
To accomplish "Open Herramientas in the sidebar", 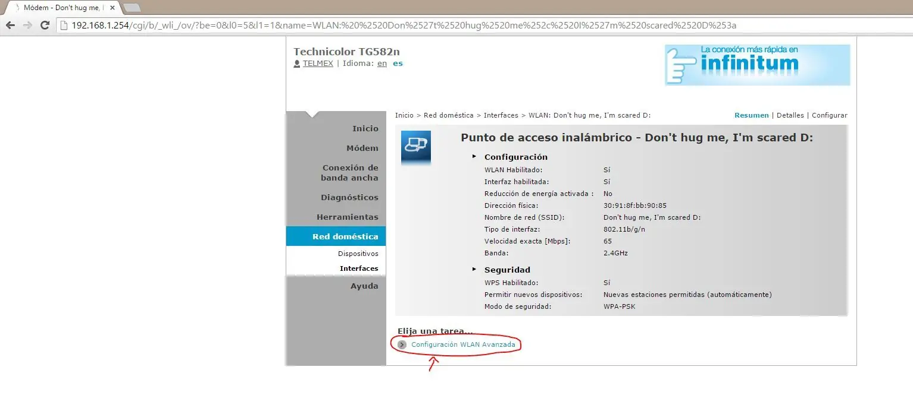I will pyautogui.click(x=348, y=217).
